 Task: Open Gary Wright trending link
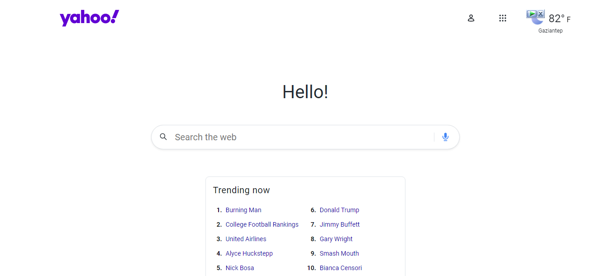click(336, 239)
